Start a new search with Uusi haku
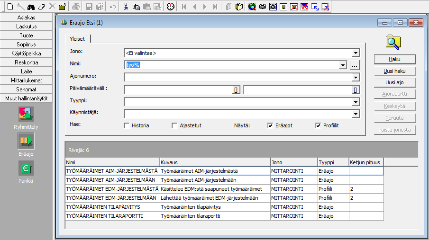The width and height of the screenshot is (429, 240). [395, 71]
